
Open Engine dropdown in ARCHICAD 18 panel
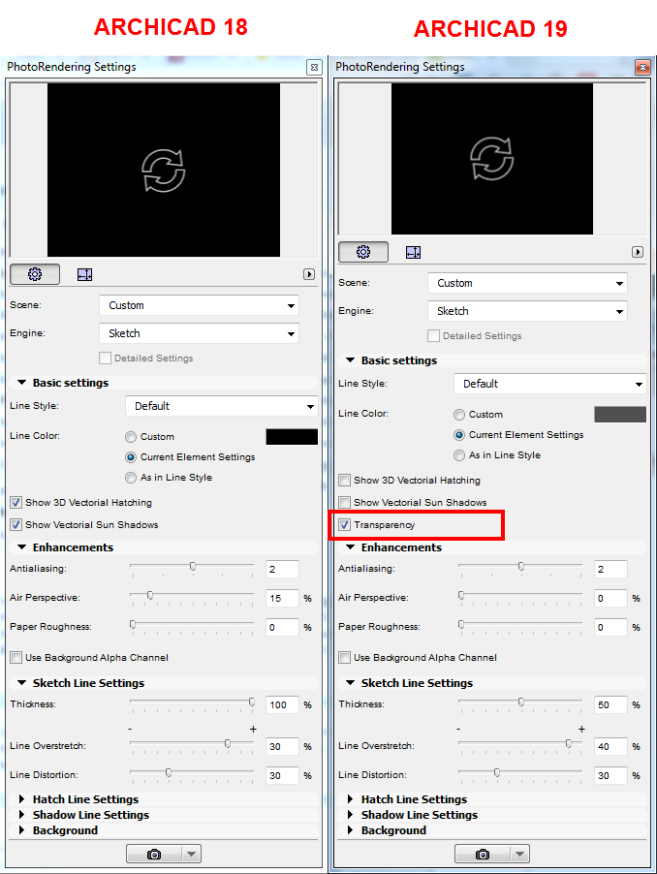pyautogui.click(x=199, y=333)
